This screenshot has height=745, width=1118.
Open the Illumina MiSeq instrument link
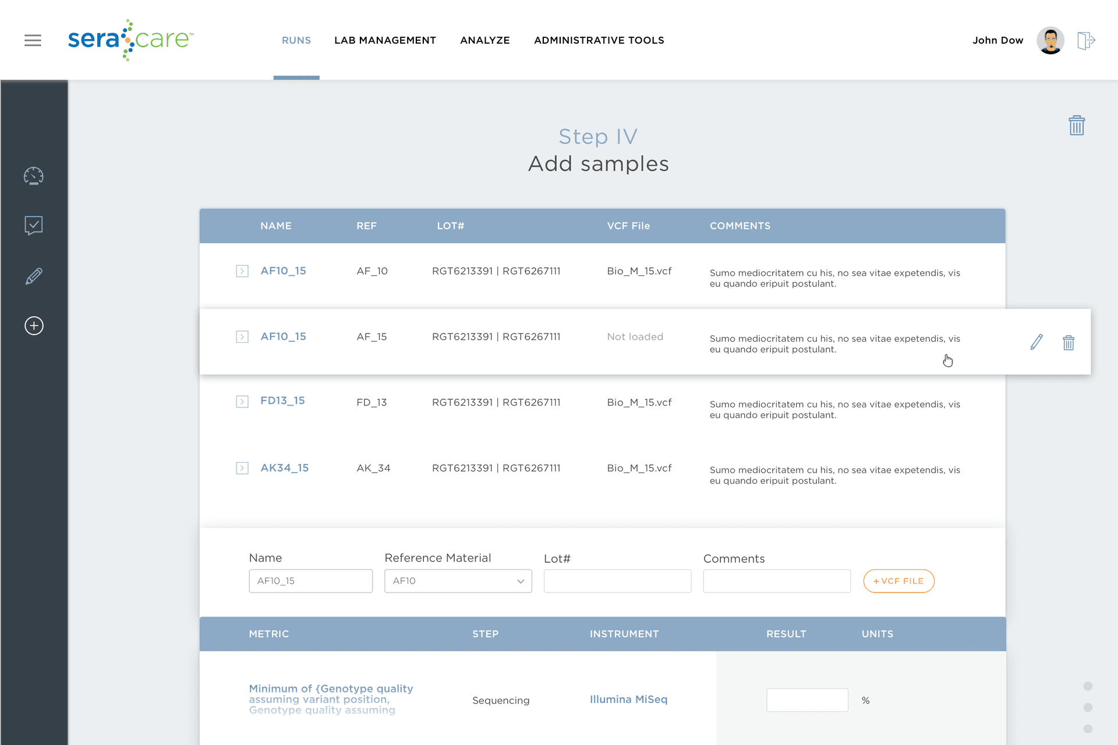click(628, 699)
